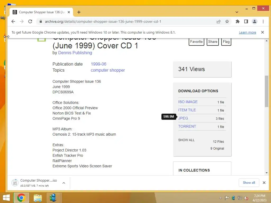The image size is (271, 203).
Task: Show hidden system tray icons
Action: (x=220, y=198)
